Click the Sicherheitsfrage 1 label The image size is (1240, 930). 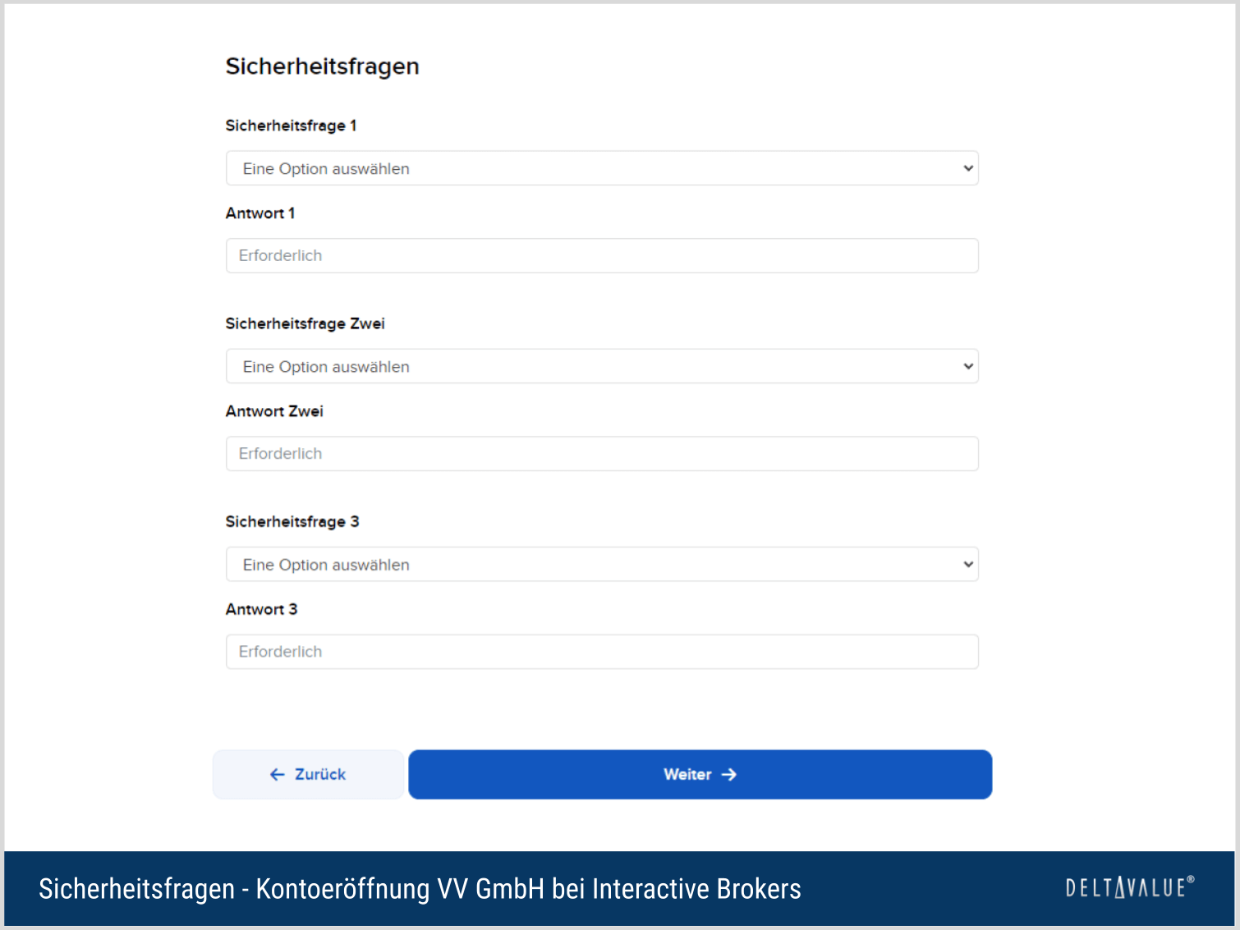291,126
